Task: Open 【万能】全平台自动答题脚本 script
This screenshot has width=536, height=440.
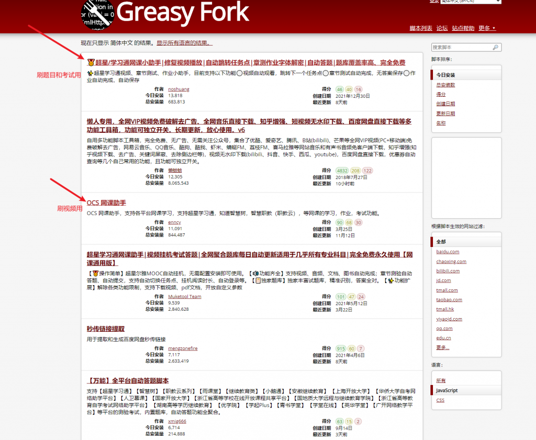Action: tap(128, 380)
